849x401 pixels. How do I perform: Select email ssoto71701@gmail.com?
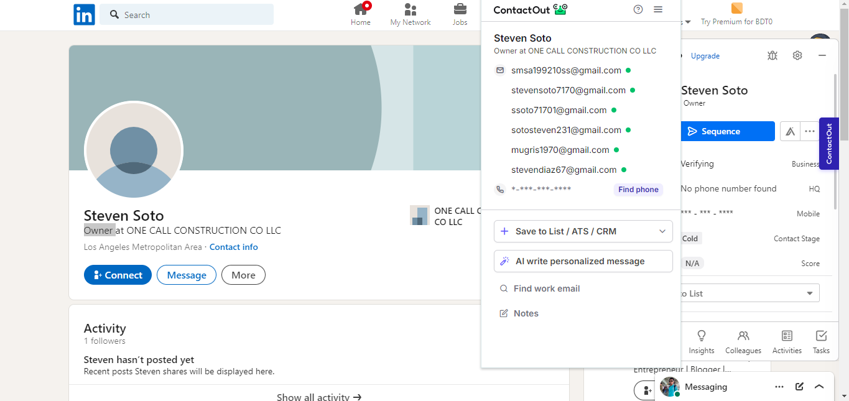(x=559, y=110)
